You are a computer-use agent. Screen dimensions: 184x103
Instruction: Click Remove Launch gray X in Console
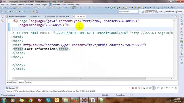[x=136, y=88]
